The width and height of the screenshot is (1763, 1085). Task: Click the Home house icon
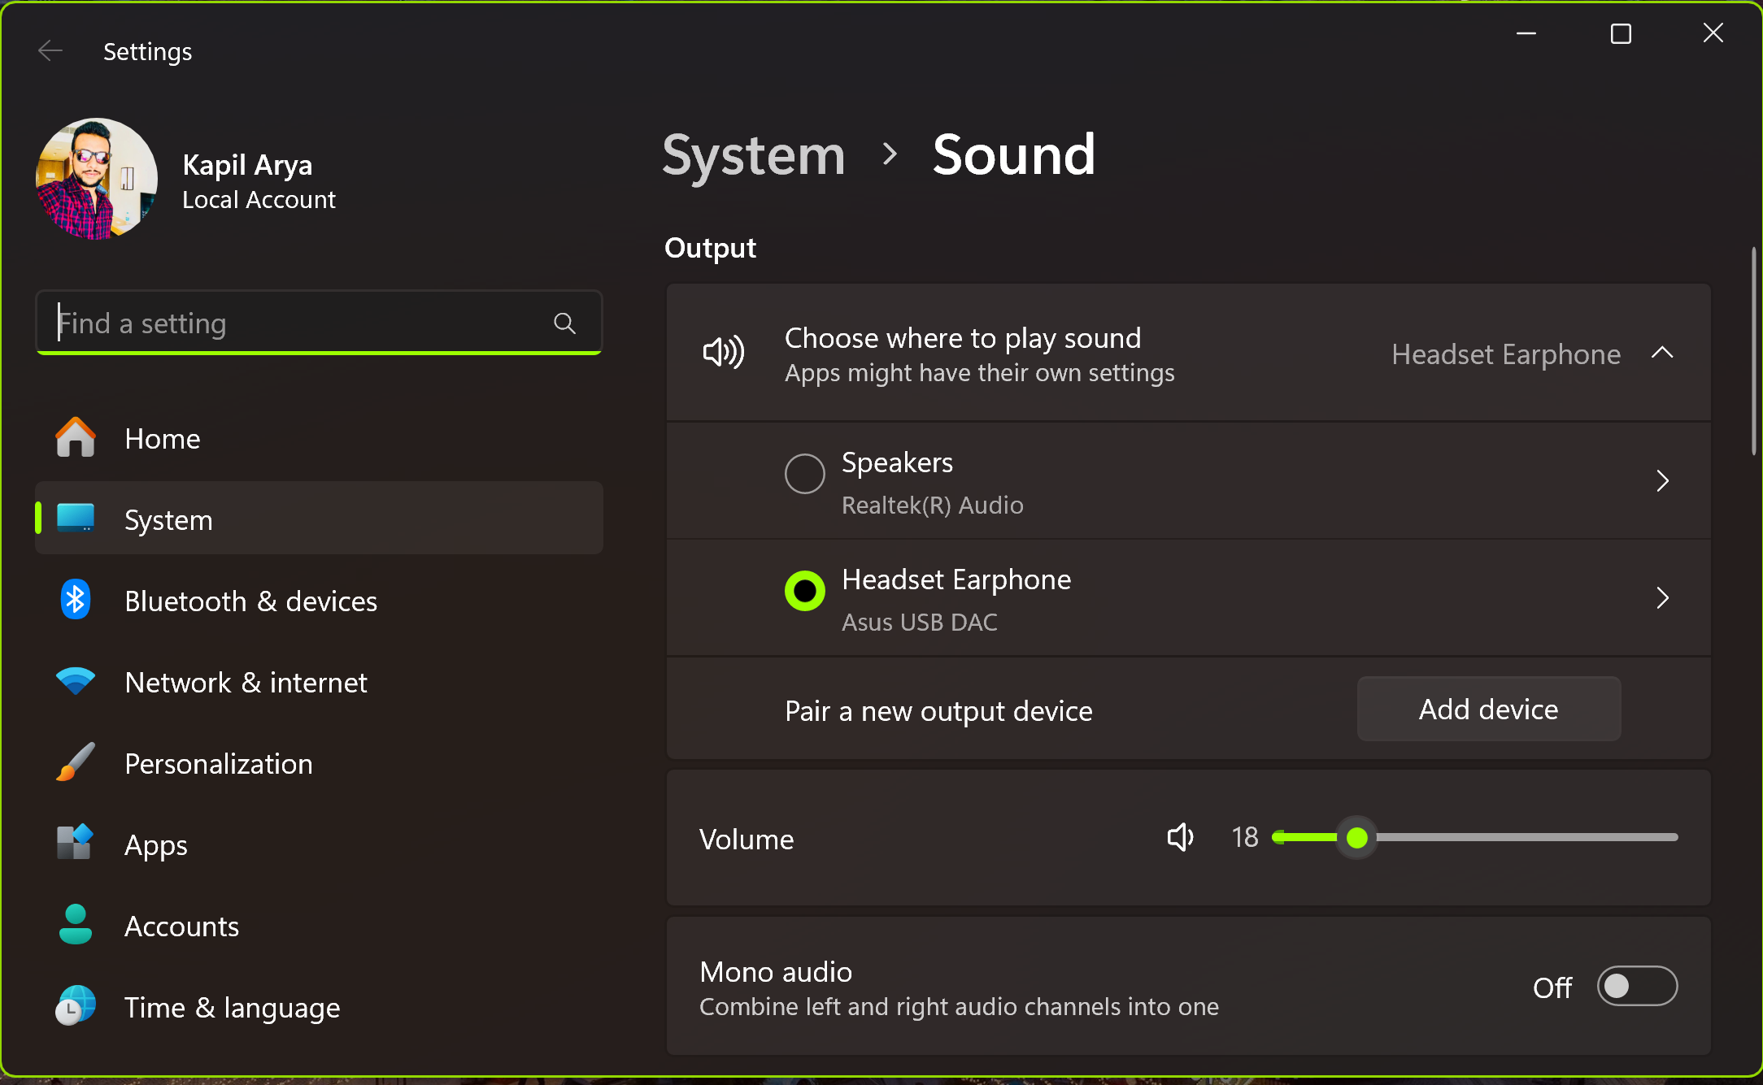(x=76, y=438)
